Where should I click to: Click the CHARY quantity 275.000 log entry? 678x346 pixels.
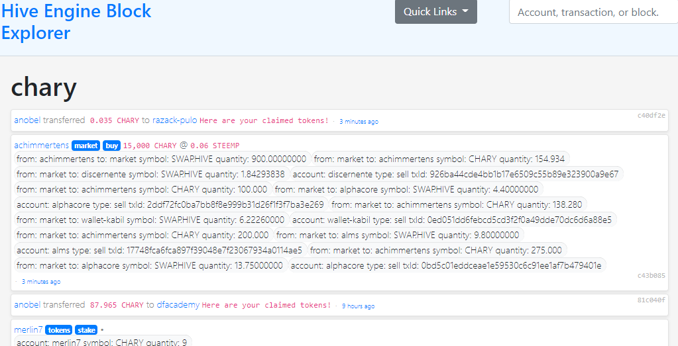tap(437, 250)
